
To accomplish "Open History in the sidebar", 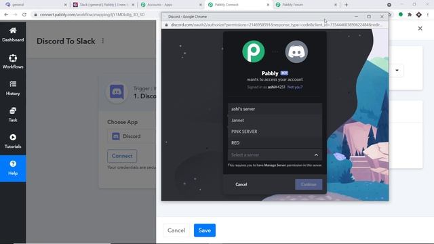I will (x=13, y=88).
